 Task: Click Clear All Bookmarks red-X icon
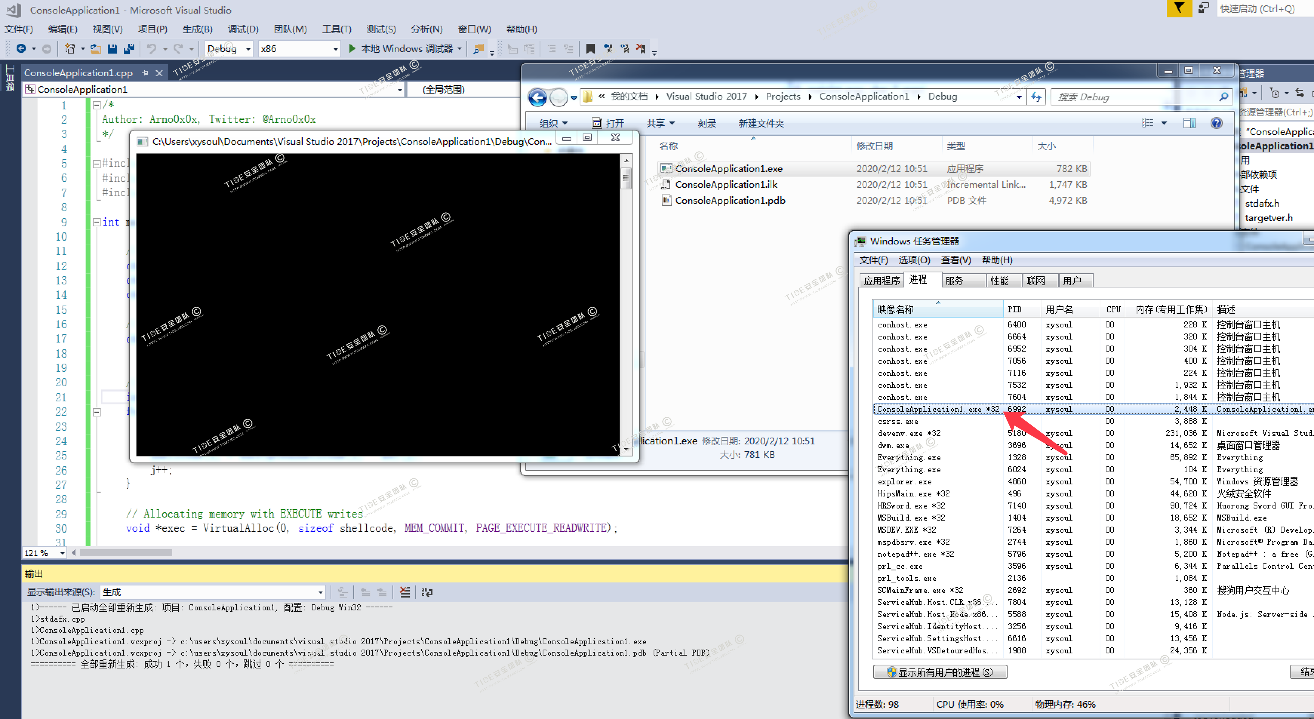pyautogui.click(x=641, y=49)
